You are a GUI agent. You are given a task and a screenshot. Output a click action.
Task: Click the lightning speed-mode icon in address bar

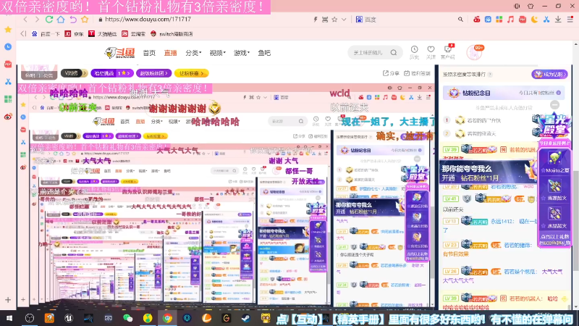(x=316, y=20)
